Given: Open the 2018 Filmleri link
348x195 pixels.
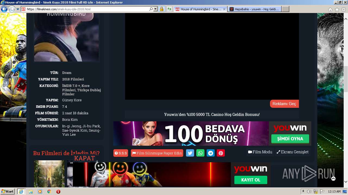Looking at the screenshot, I should (x=73, y=79).
